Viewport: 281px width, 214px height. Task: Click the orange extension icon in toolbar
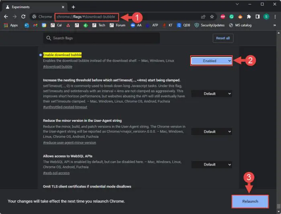240,17
